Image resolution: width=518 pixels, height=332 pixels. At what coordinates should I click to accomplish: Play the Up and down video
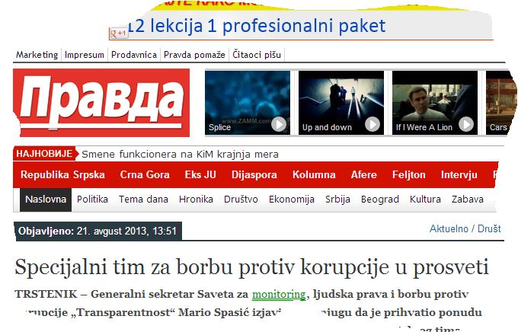[x=373, y=125]
